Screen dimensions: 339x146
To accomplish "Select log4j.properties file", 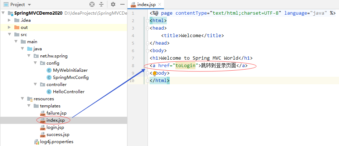I will pyautogui.click(x=57, y=142).
